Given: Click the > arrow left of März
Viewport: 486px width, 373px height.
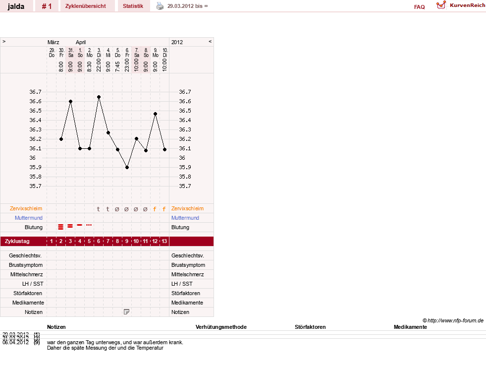Looking at the screenshot, I should click(4, 41).
